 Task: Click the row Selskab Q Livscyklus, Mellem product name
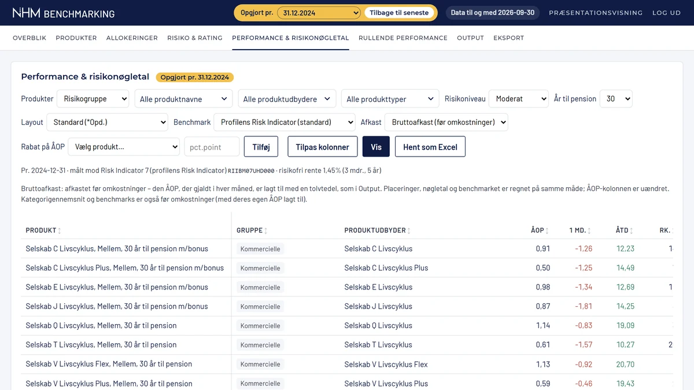coord(101,325)
